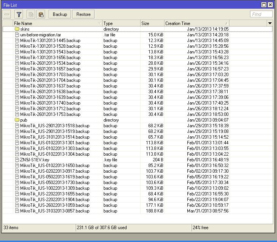Close the File List window
The height and width of the screenshot is (242, 277).
click(x=270, y=5)
